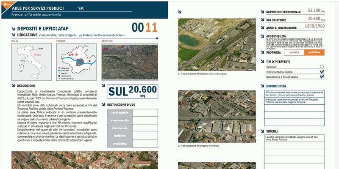Click the arrow icon beside SUL ESISTENTE

(x=262, y=20)
